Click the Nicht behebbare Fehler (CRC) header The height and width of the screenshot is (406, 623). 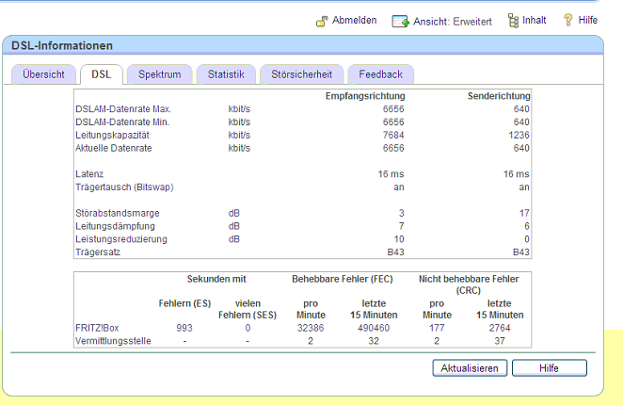(x=469, y=284)
